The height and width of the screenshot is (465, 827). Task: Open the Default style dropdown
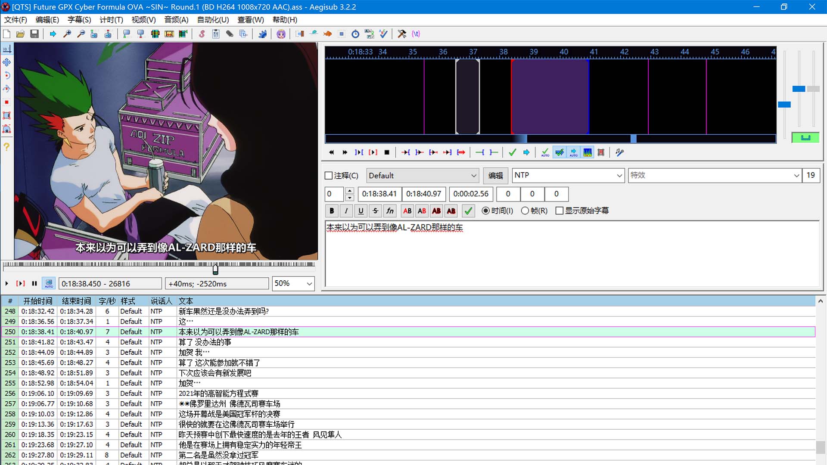point(423,176)
